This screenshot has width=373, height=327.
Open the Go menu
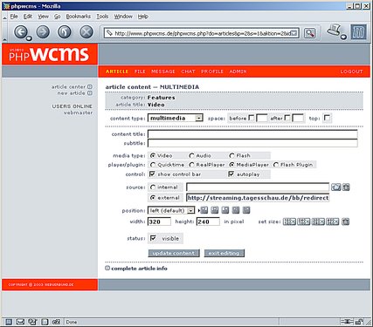pyautogui.click(x=58, y=17)
